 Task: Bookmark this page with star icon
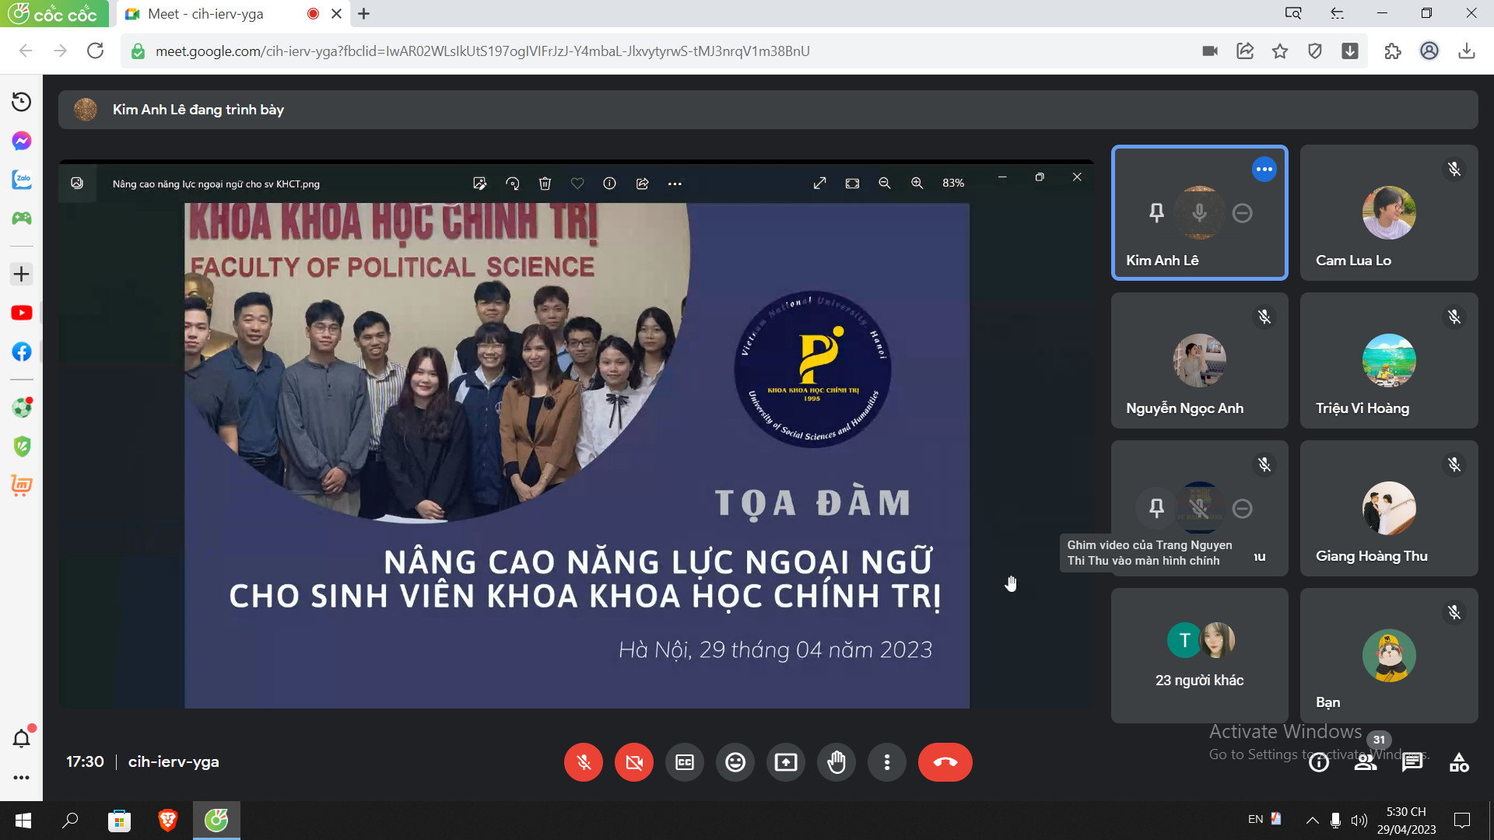pyautogui.click(x=1280, y=51)
